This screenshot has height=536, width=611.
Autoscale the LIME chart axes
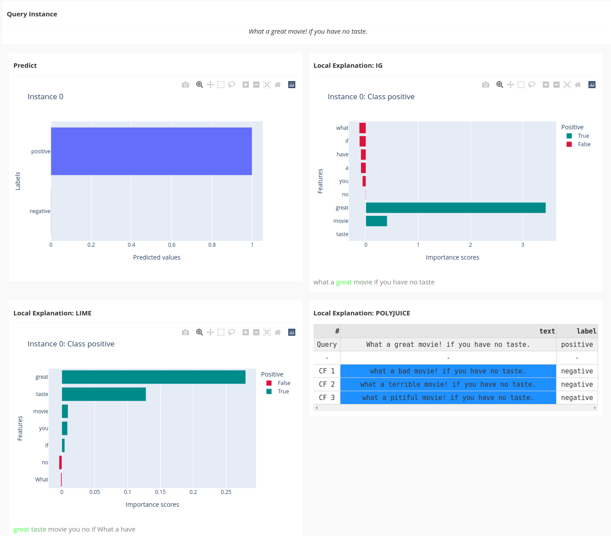pos(267,332)
